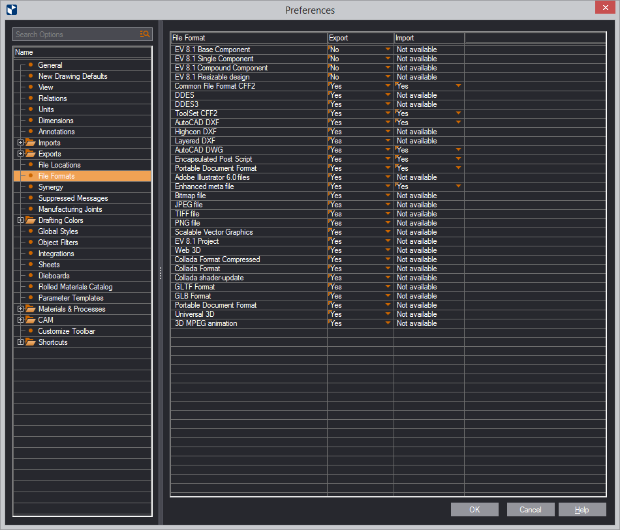Open Help for preferences

coord(582,509)
